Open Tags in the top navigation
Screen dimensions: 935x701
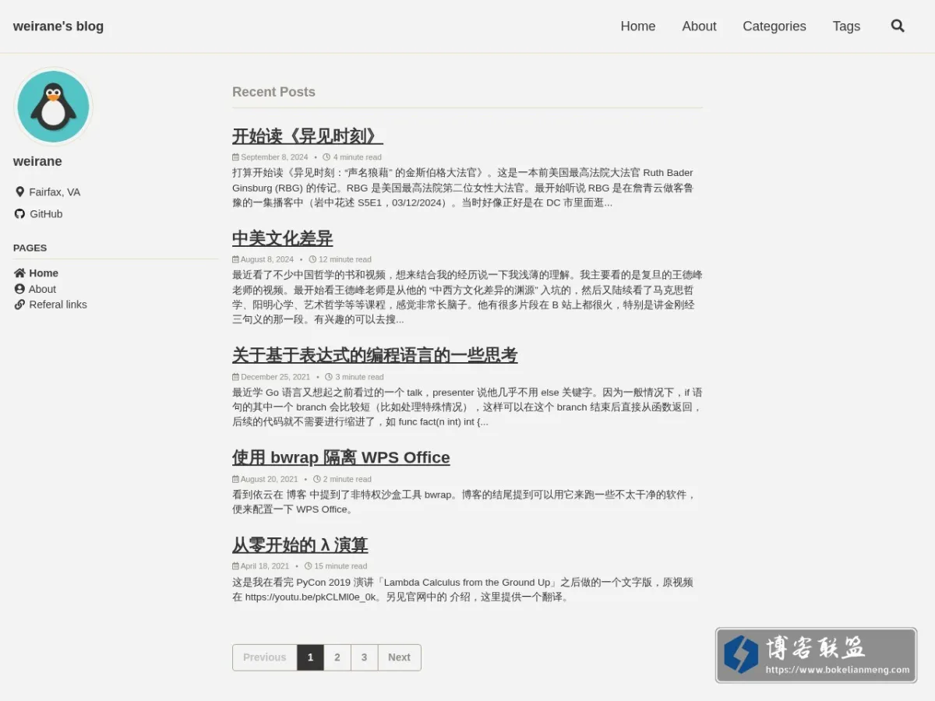tap(846, 26)
